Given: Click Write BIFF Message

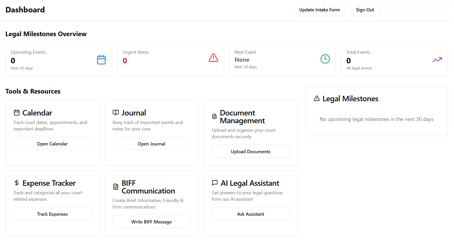Looking at the screenshot, I should (x=151, y=221).
